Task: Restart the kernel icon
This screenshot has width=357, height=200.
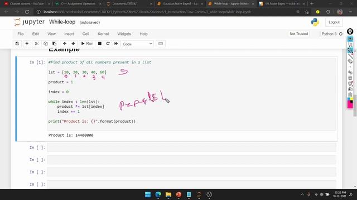Action: (108, 43)
